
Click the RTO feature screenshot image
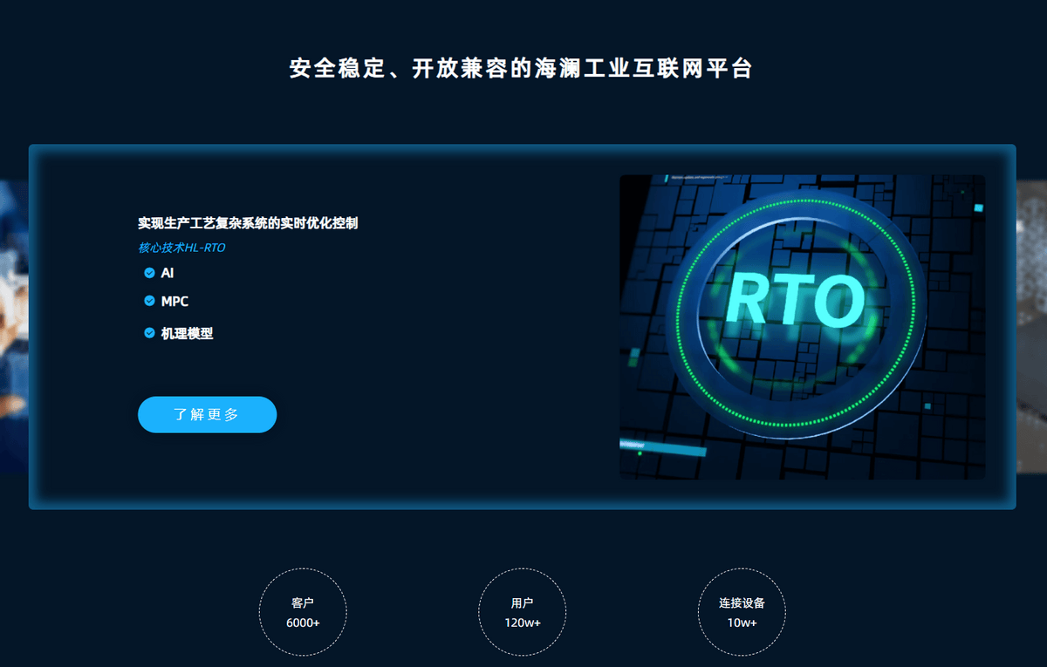click(803, 327)
